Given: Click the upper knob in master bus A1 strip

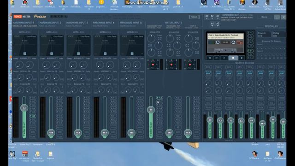Looking at the screenshot, I should tap(208, 83).
